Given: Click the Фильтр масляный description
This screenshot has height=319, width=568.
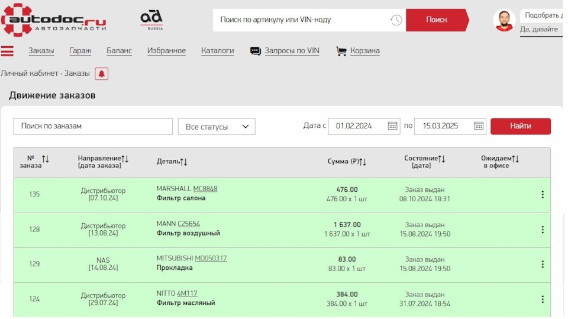Looking at the screenshot, I should coord(186,302).
